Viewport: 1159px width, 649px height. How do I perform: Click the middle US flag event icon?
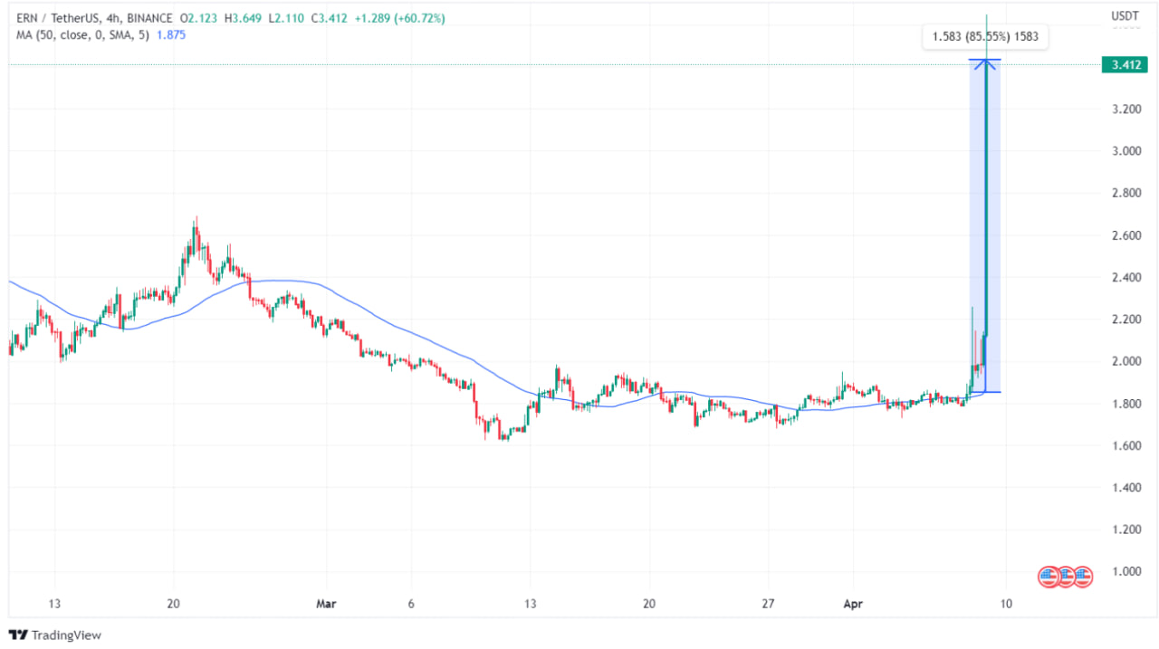(x=1066, y=575)
